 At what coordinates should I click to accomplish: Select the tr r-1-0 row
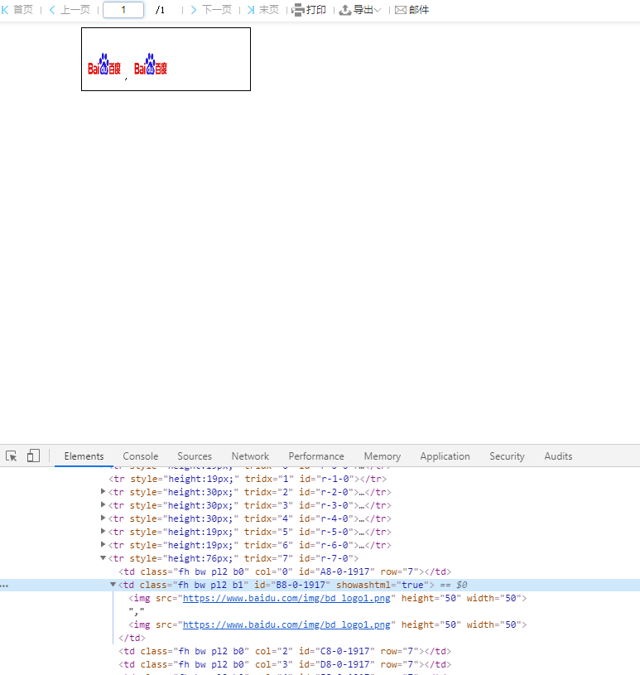pyautogui.click(x=248, y=479)
